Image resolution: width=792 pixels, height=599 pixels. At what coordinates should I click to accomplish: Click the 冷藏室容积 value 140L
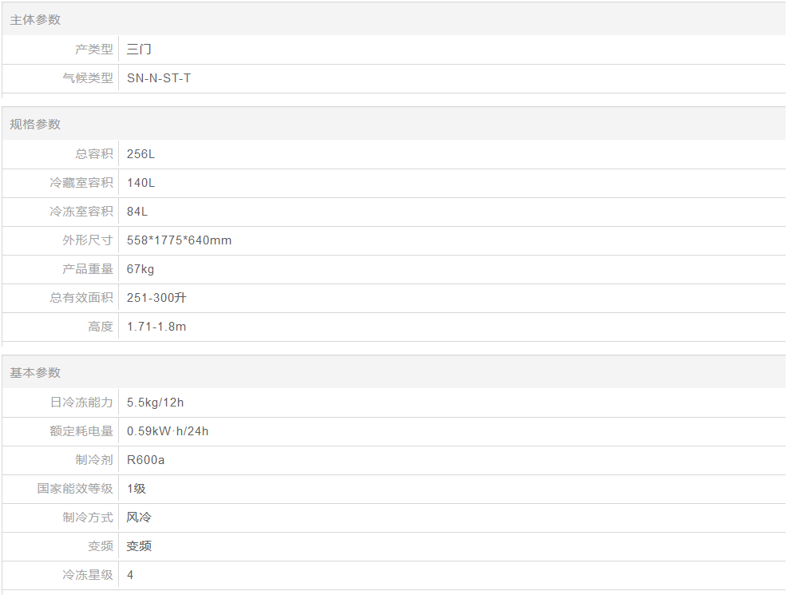click(x=141, y=183)
